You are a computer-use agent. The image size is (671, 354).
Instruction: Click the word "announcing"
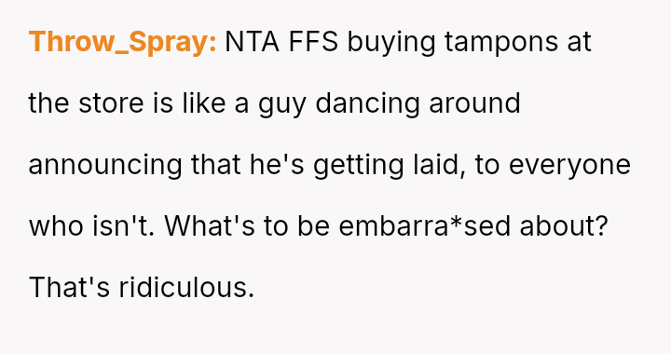(105, 166)
